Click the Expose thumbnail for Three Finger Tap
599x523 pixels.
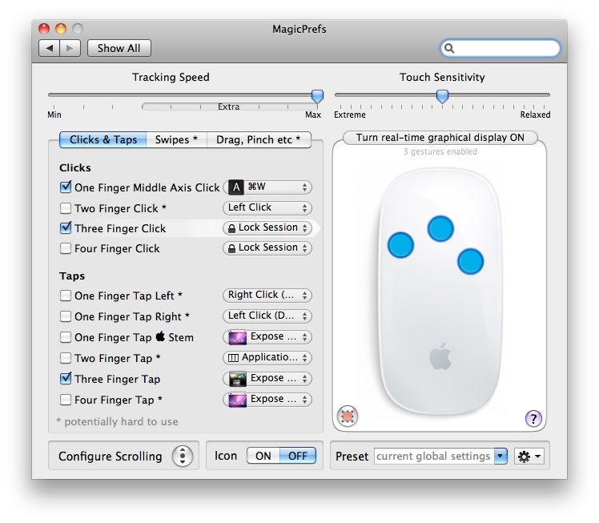coord(237,379)
